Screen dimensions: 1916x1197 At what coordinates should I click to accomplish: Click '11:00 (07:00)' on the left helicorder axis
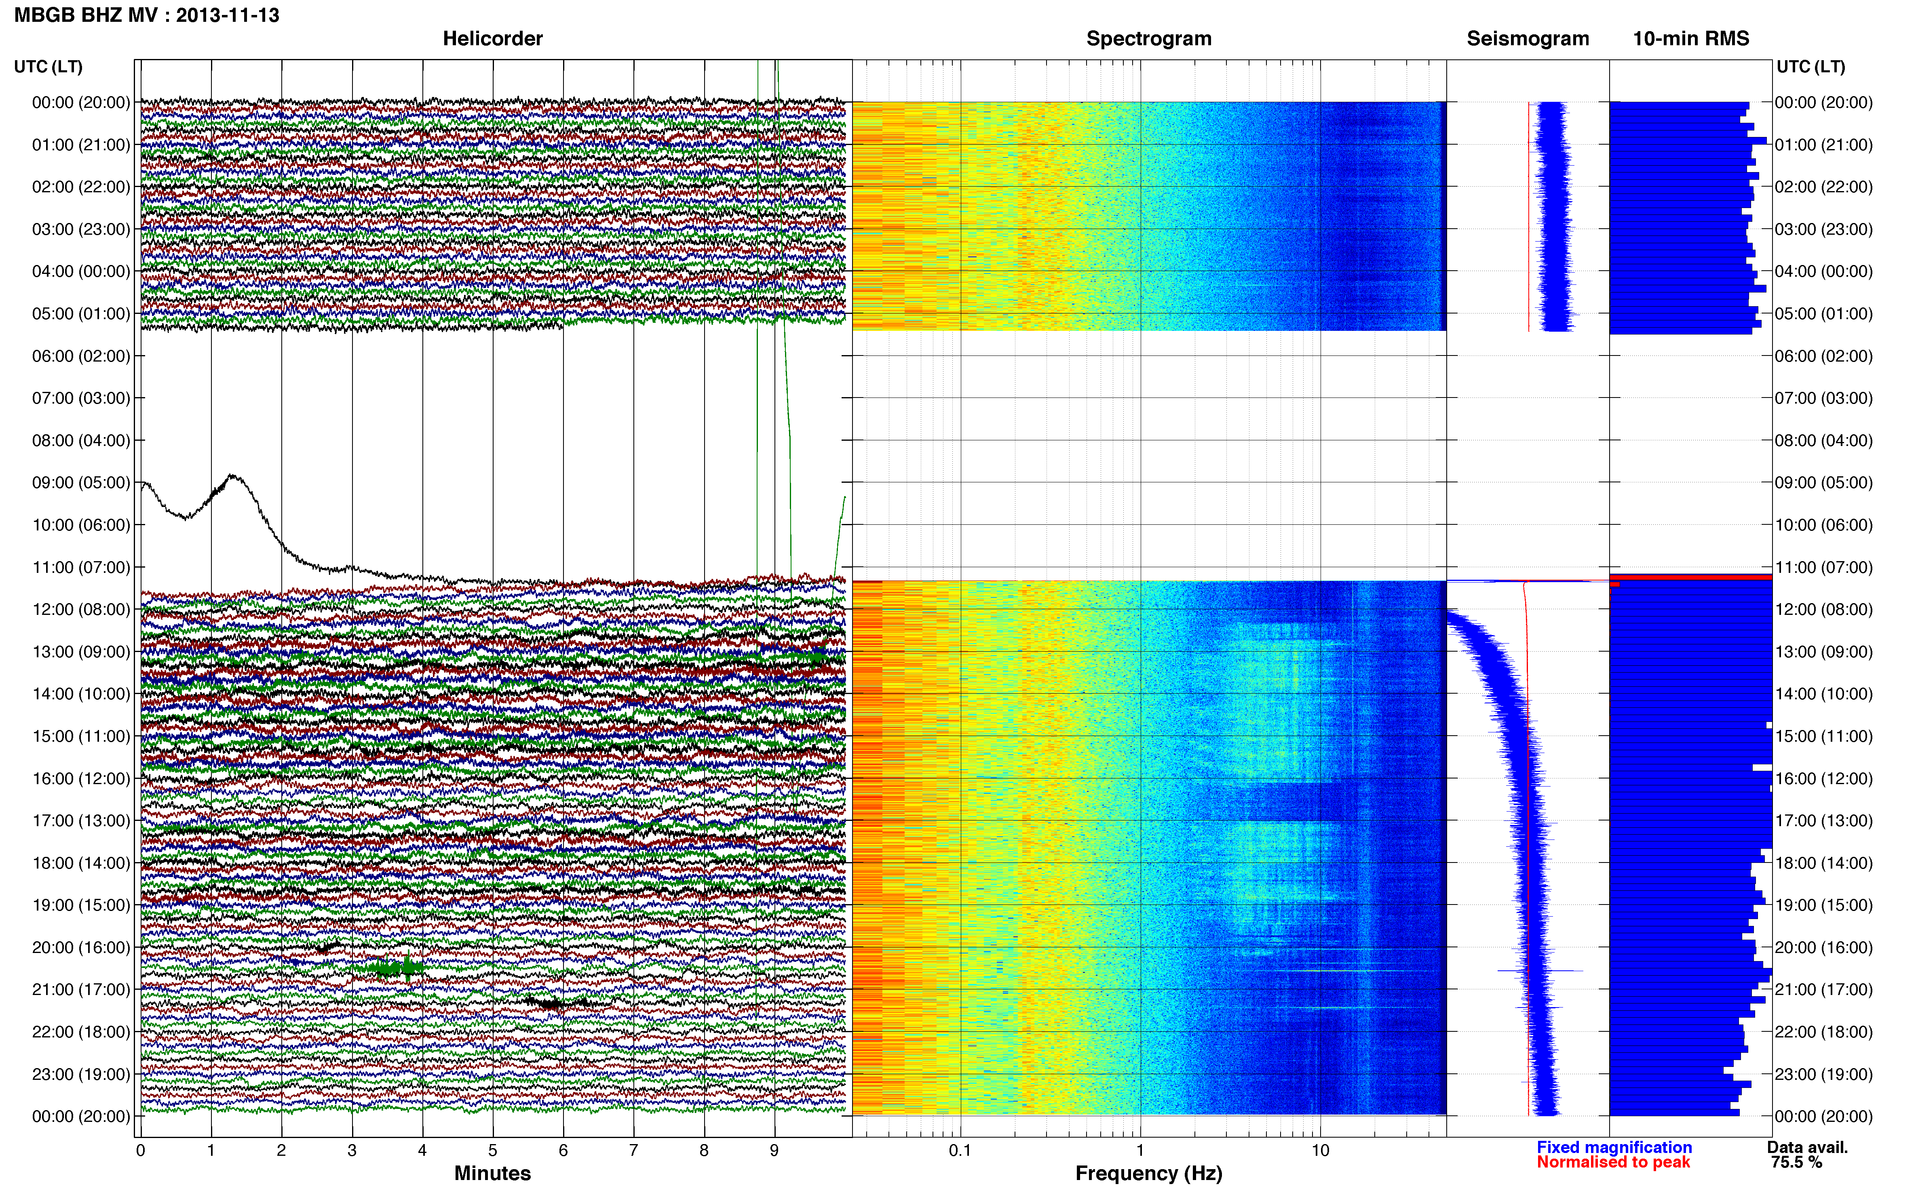(x=81, y=568)
